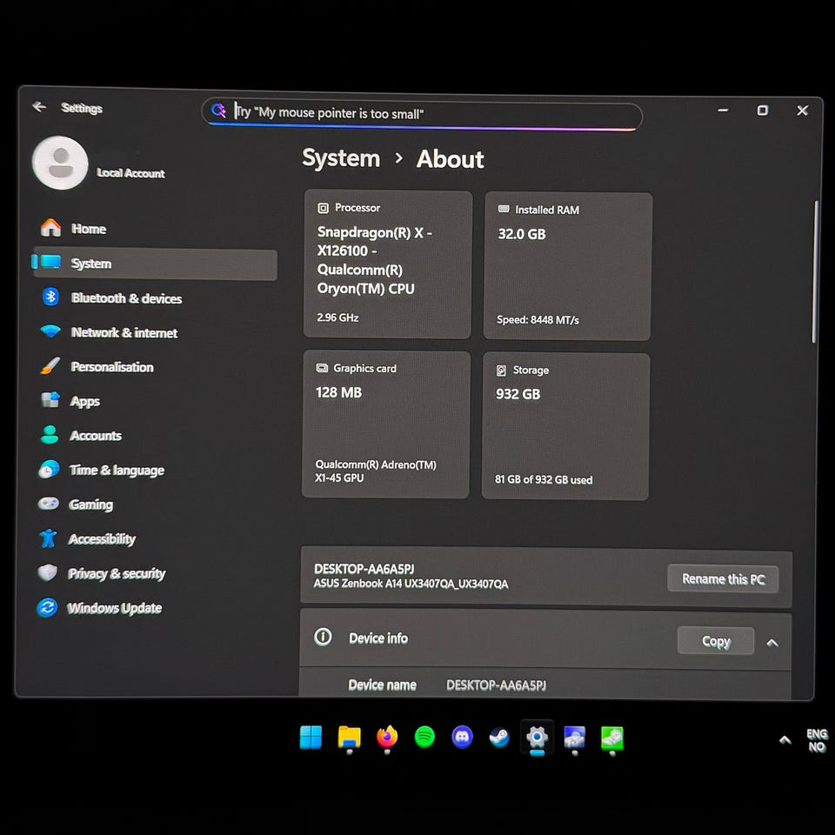
Task: Click the Gaming controller icon
Action: pyautogui.click(x=49, y=504)
